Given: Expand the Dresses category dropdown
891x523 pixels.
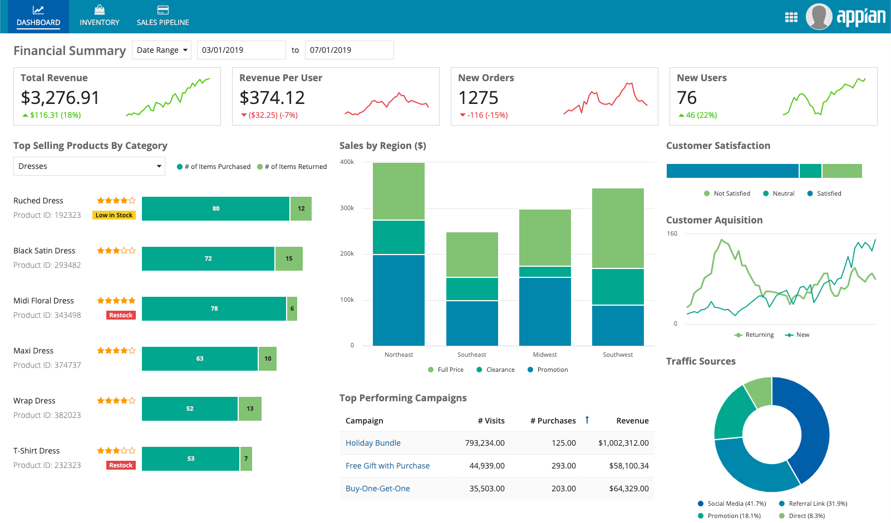Looking at the screenshot, I should click(x=89, y=166).
